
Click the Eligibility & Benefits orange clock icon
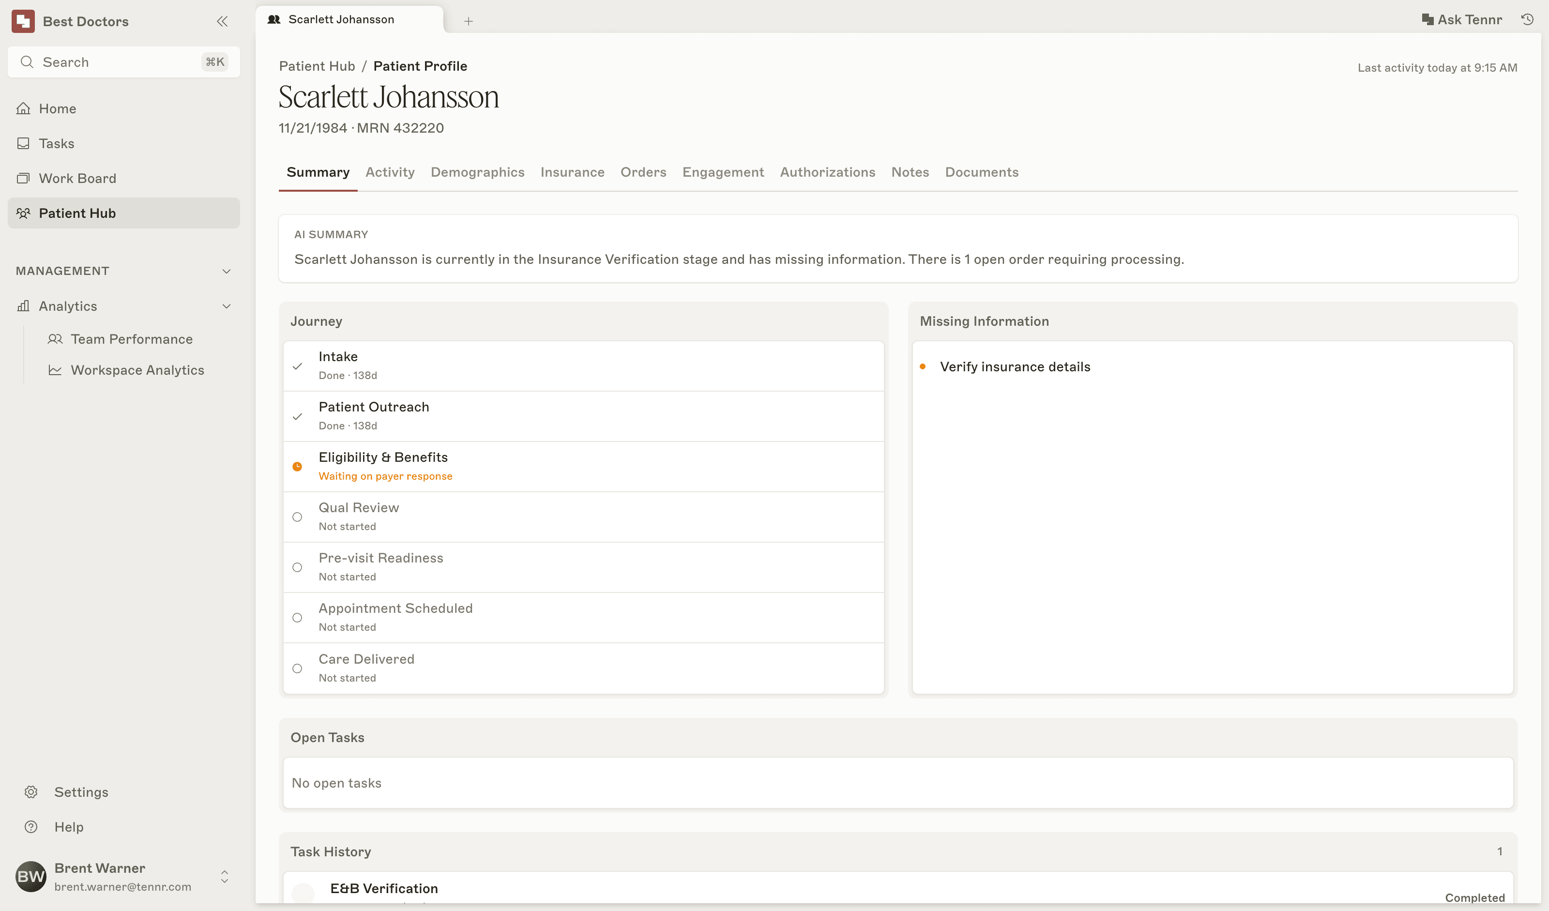(x=298, y=467)
